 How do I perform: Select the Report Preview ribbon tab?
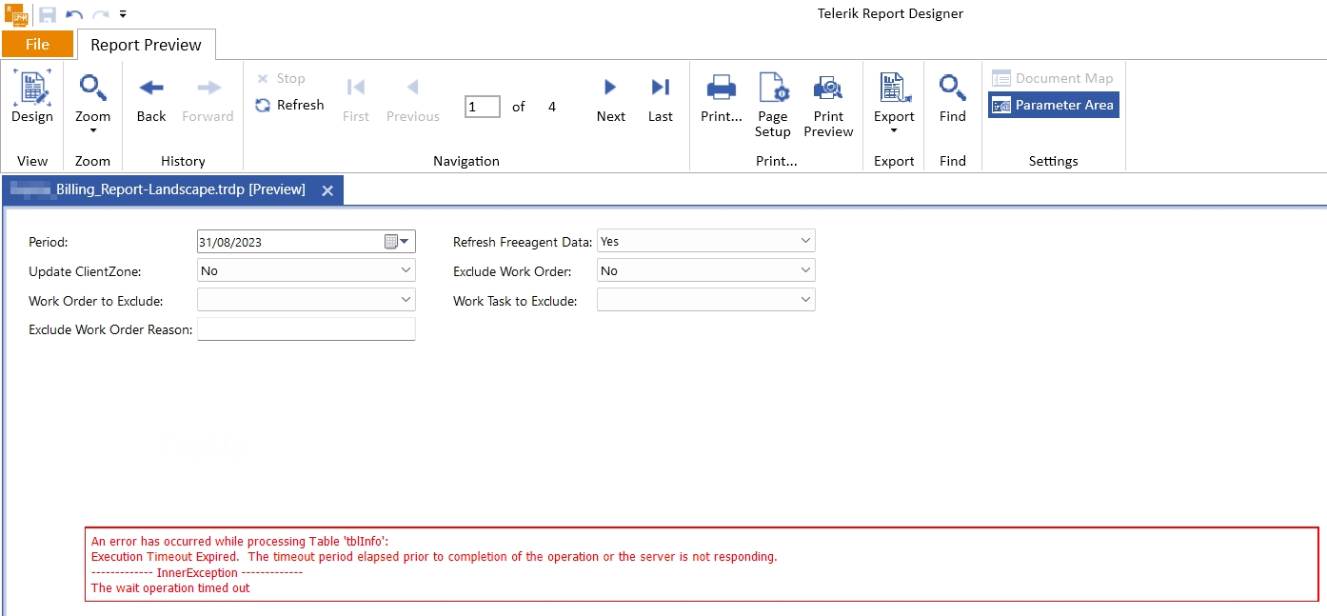pyautogui.click(x=146, y=45)
